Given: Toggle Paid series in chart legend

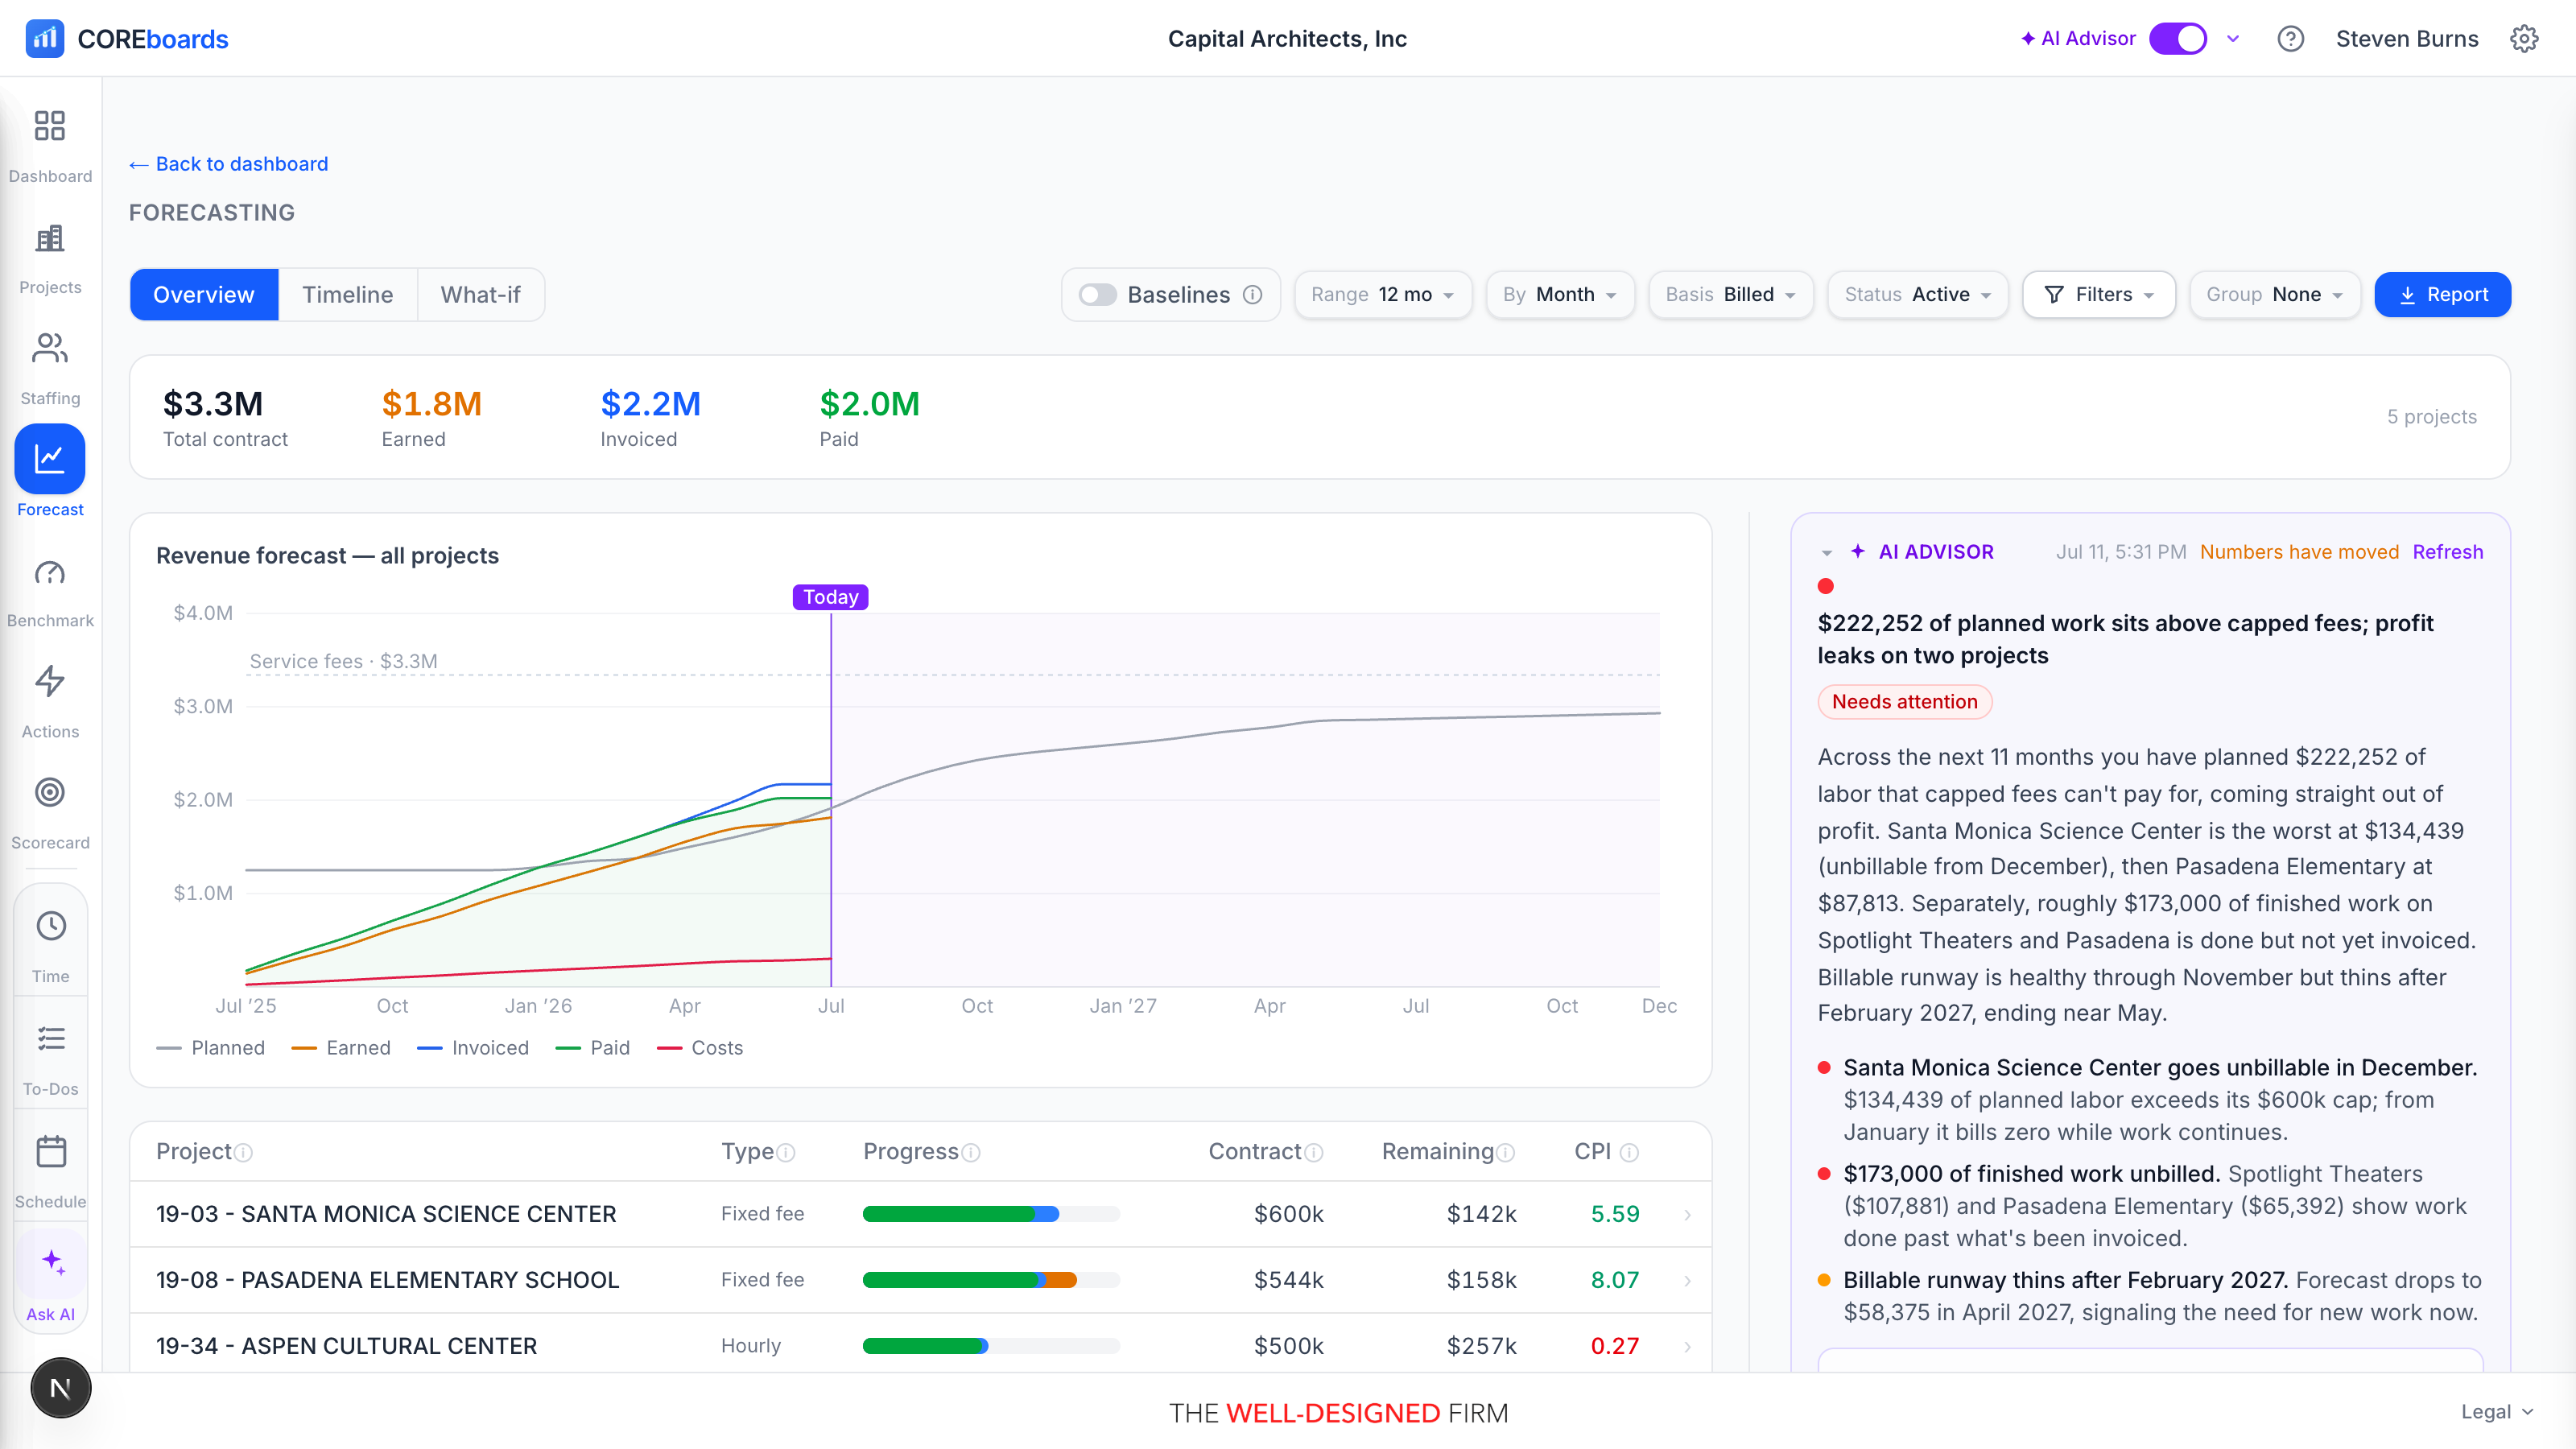Looking at the screenshot, I should (x=593, y=1048).
